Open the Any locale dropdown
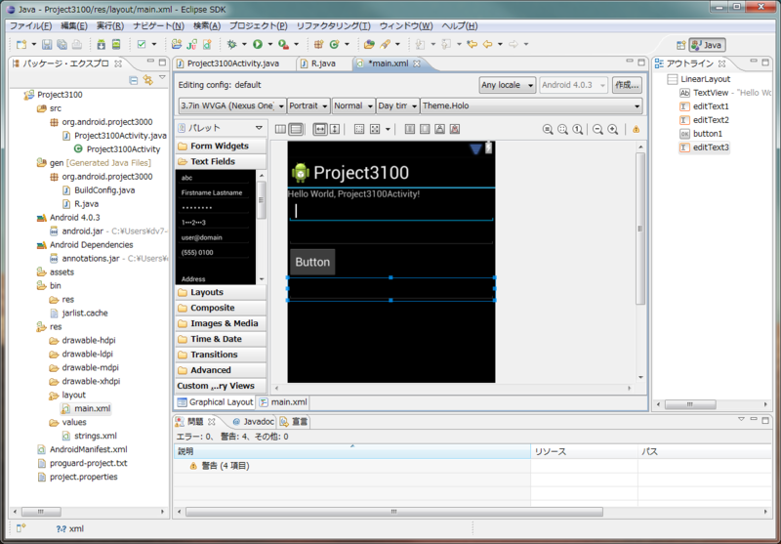 click(508, 85)
